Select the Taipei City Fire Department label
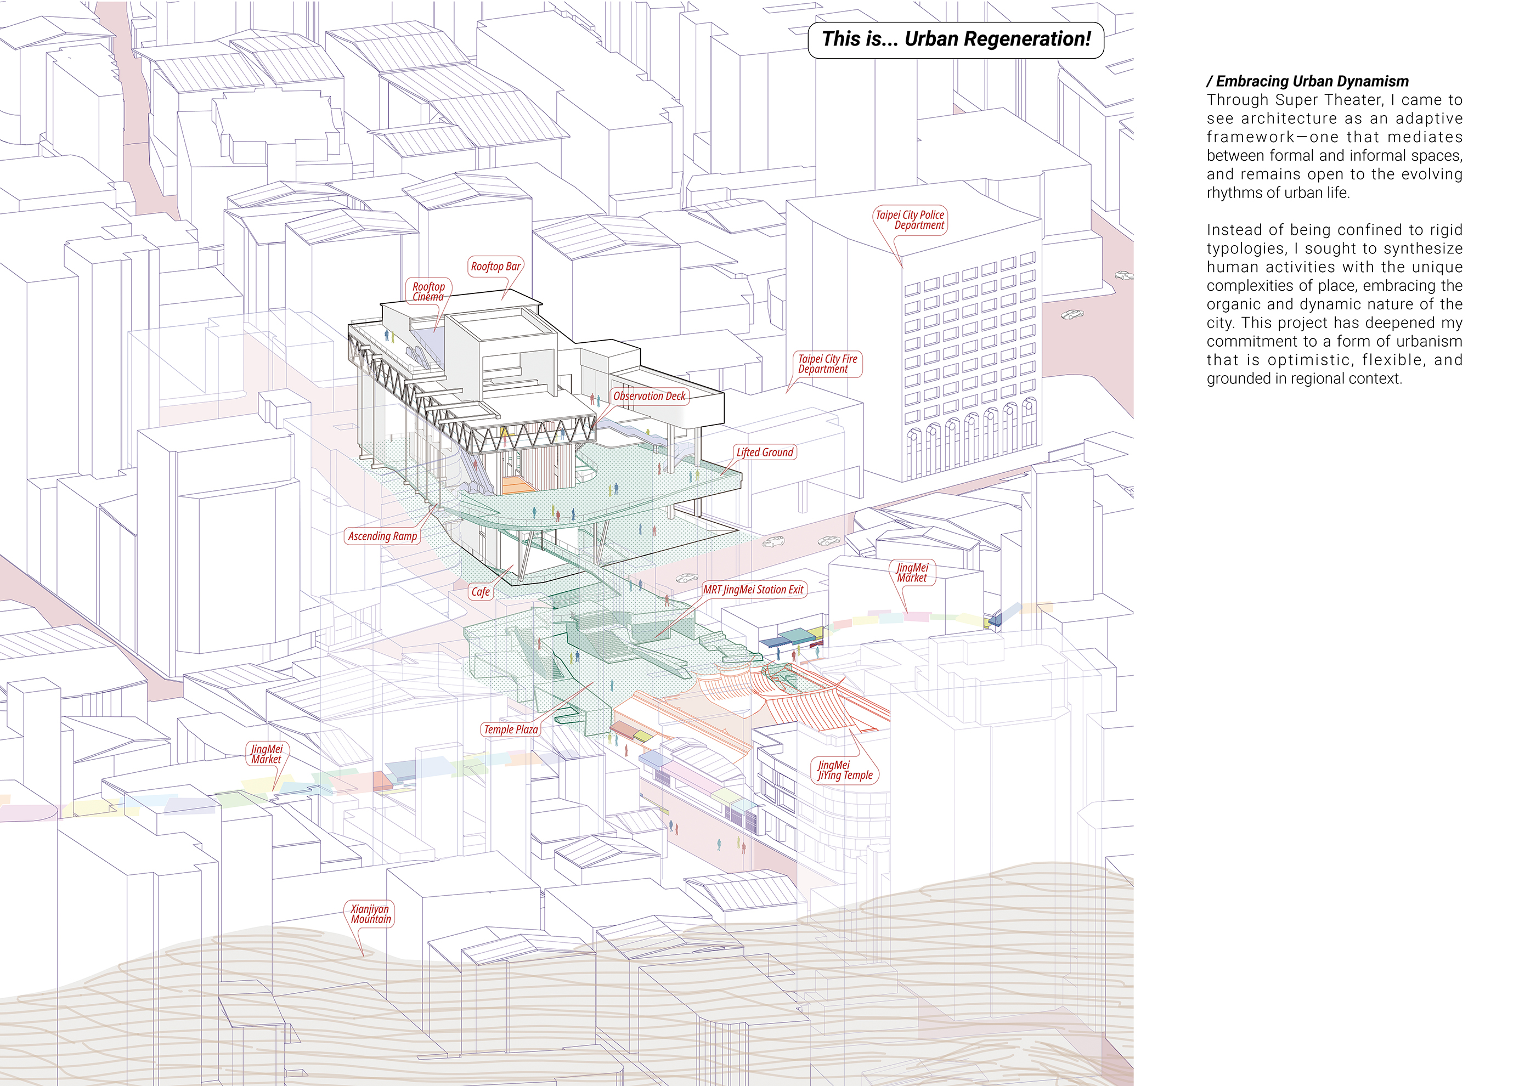Screen dimensions: 1536x1086 point(827,364)
